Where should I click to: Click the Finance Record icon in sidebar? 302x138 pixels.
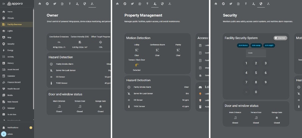(3, 82)
